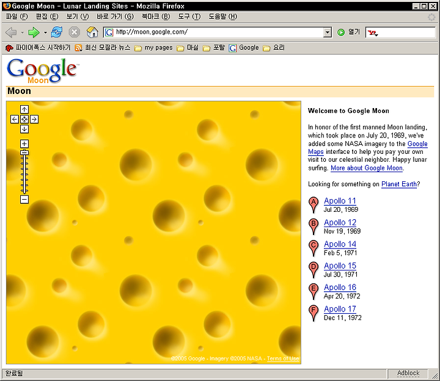Zoom in with the plus button
This screenshot has height=381, width=440.
coord(24,144)
